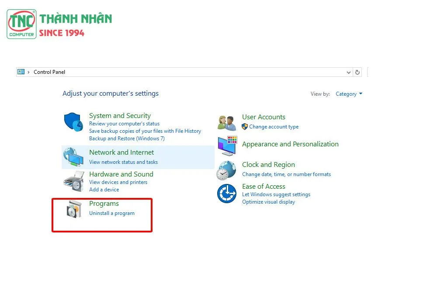The image size is (437, 284).
Task: Click the Hardware and Sound printer icon
Action: pyautogui.click(x=73, y=181)
